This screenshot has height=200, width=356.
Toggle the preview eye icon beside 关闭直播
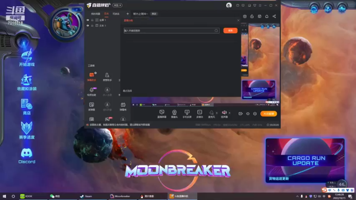pyautogui.click(x=248, y=114)
